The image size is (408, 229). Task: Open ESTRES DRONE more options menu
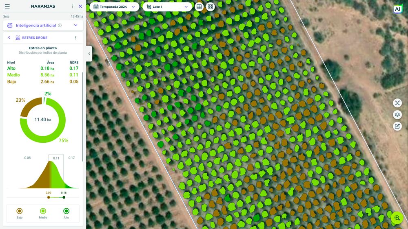(x=75, y=37)
